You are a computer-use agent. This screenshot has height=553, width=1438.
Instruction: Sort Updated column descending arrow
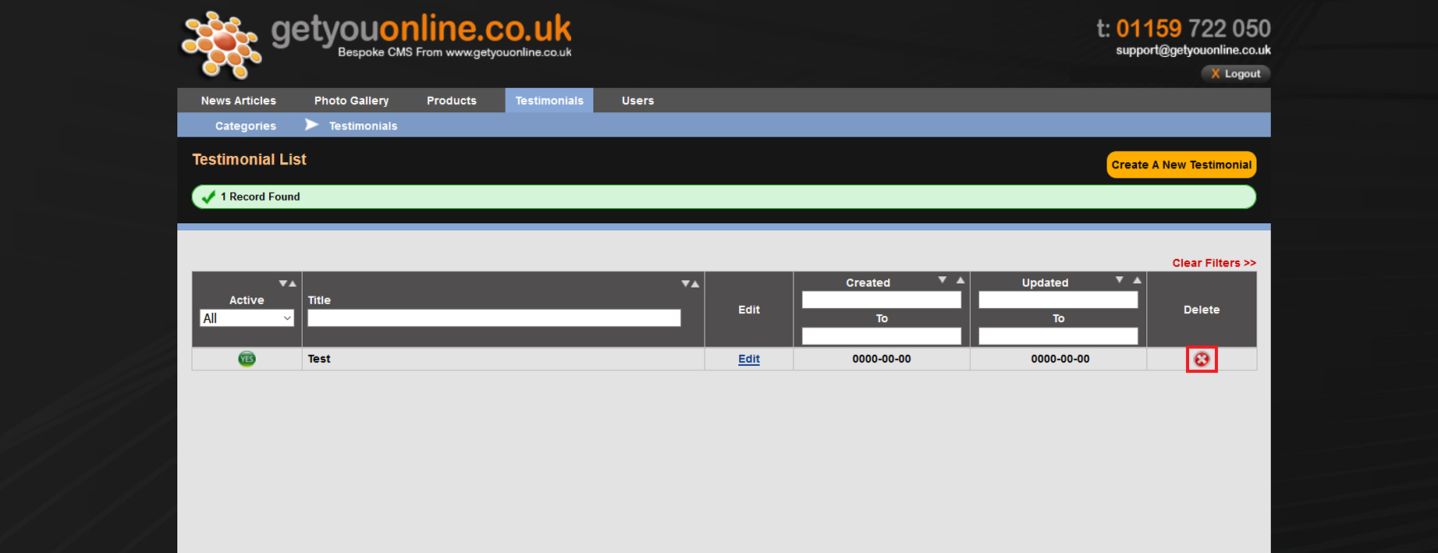(x=1120, y=279)
